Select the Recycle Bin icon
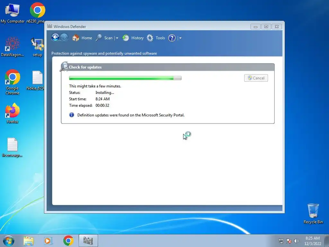The height and width of the screenshot is (247, 329). click(313, 214)
